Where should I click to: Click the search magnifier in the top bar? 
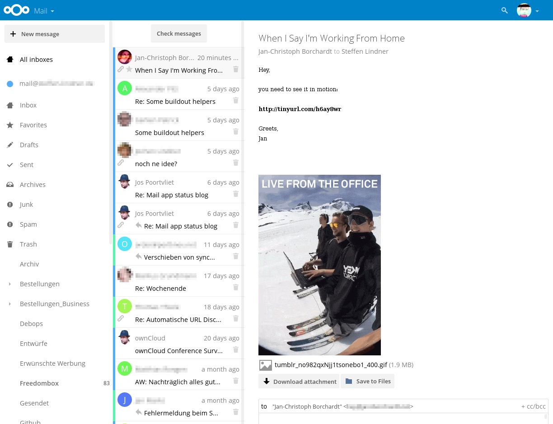(x=504, y=10)
